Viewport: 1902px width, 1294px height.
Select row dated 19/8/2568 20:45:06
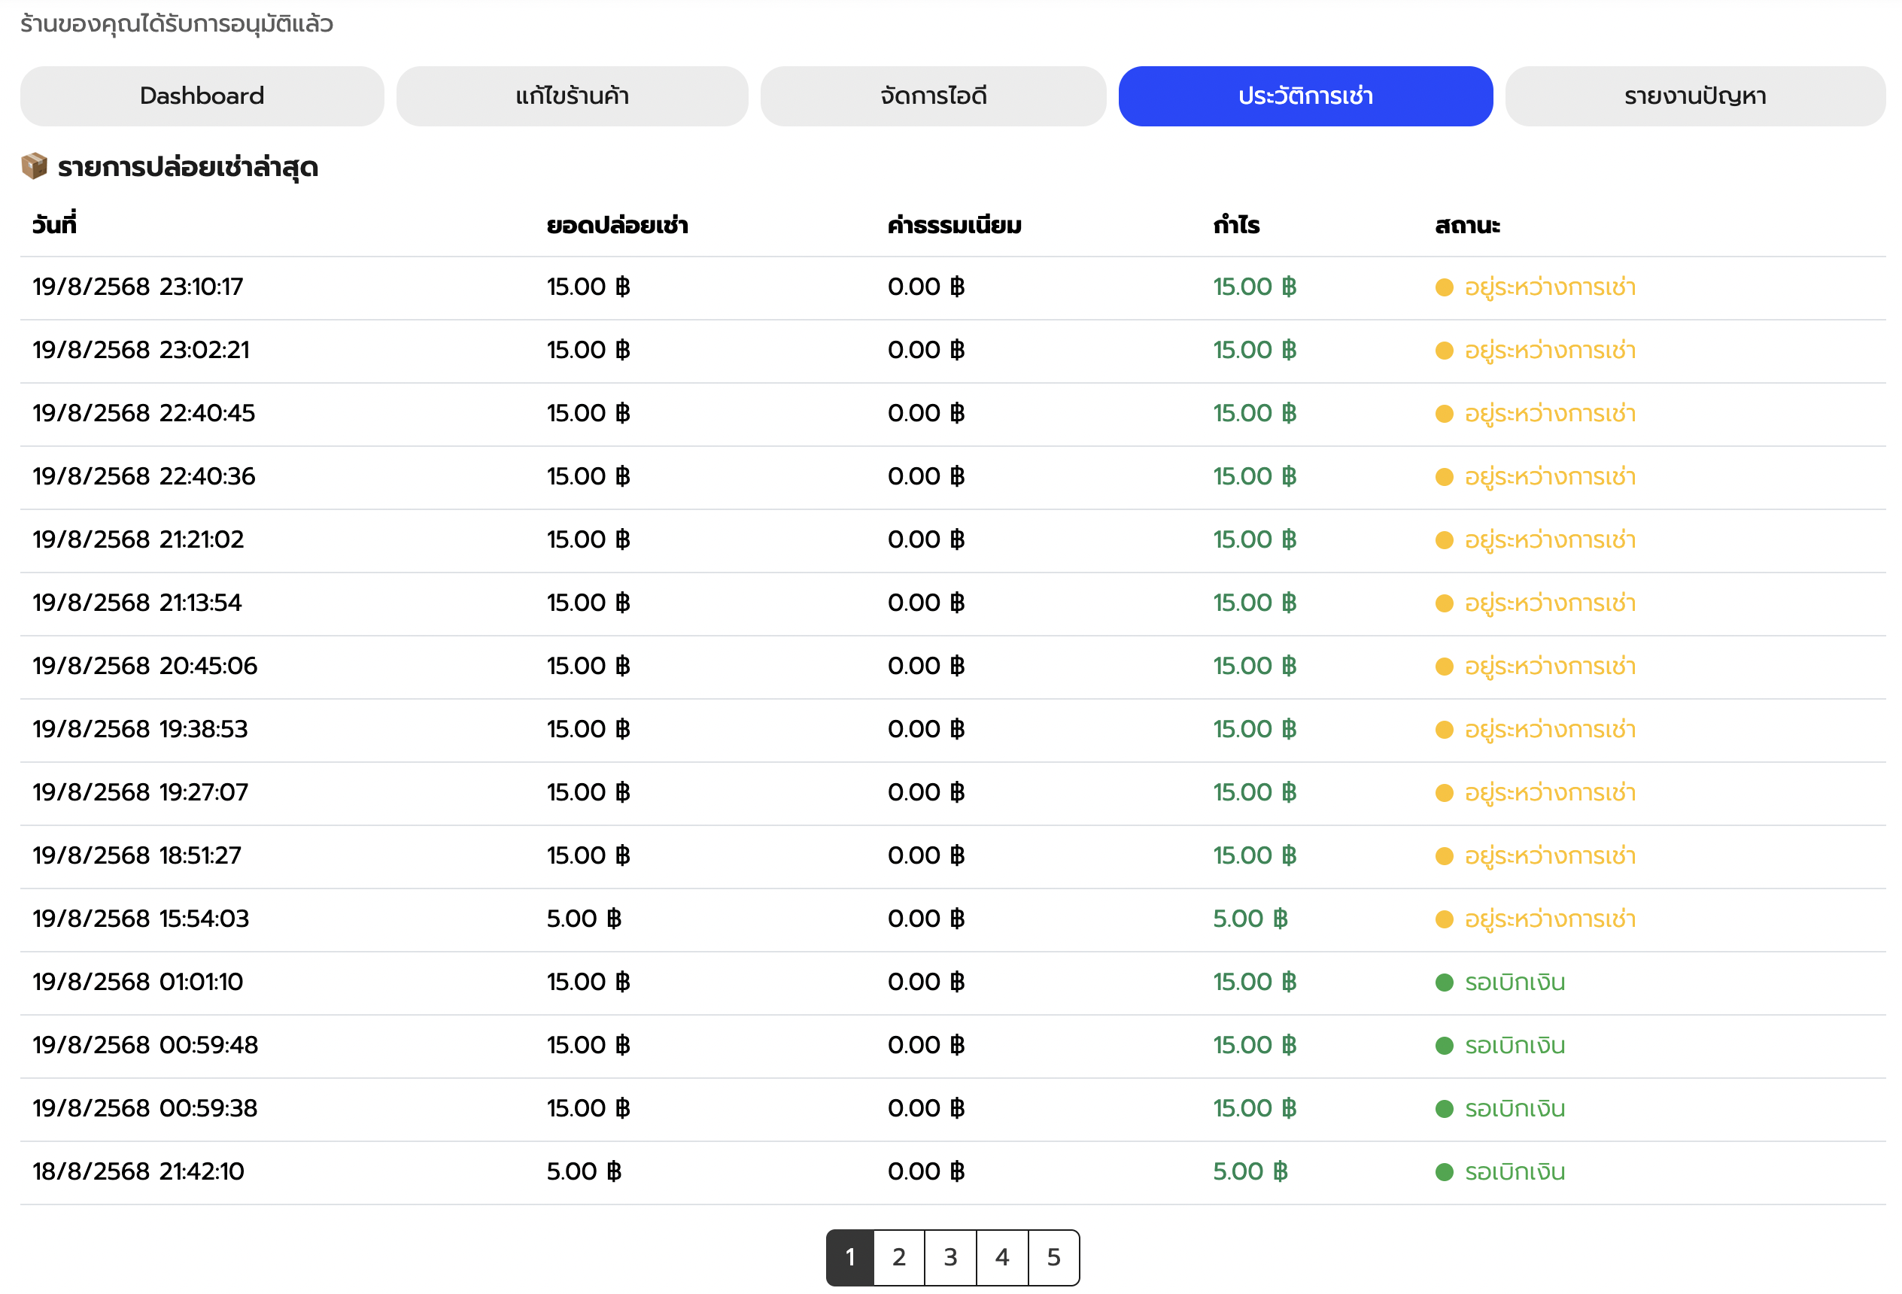coord(145,667)
